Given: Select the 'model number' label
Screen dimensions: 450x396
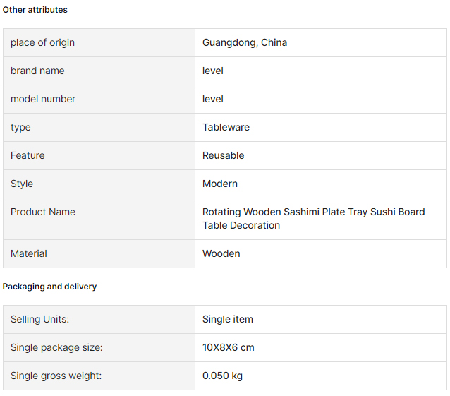Looking at the screenshot, I should tap(43, 99).
